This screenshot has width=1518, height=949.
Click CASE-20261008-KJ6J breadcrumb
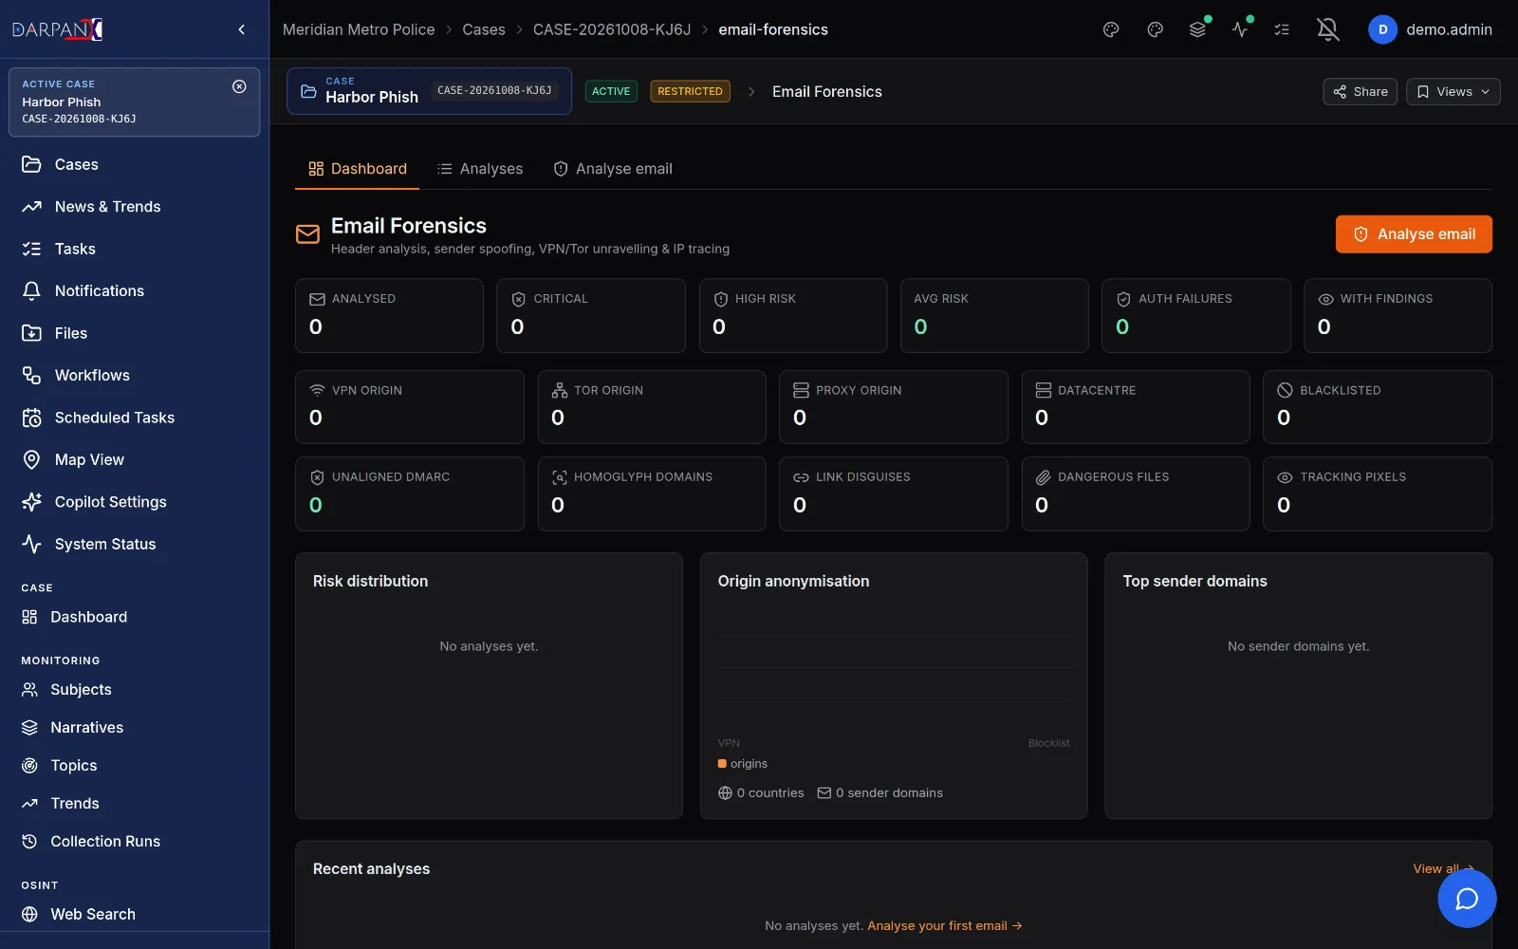[x=612, y=29]
